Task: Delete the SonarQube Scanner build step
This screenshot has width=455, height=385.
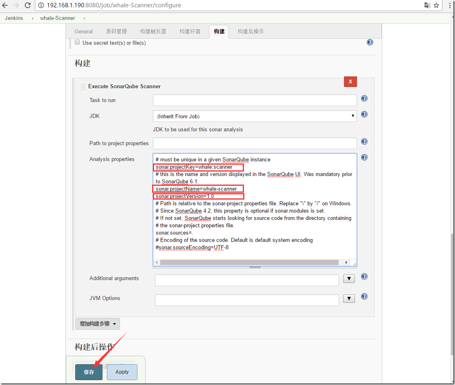Action: pos(350,82)
